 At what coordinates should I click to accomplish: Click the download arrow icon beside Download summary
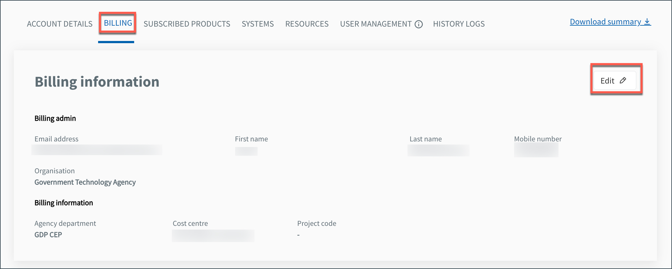point(647,22)
